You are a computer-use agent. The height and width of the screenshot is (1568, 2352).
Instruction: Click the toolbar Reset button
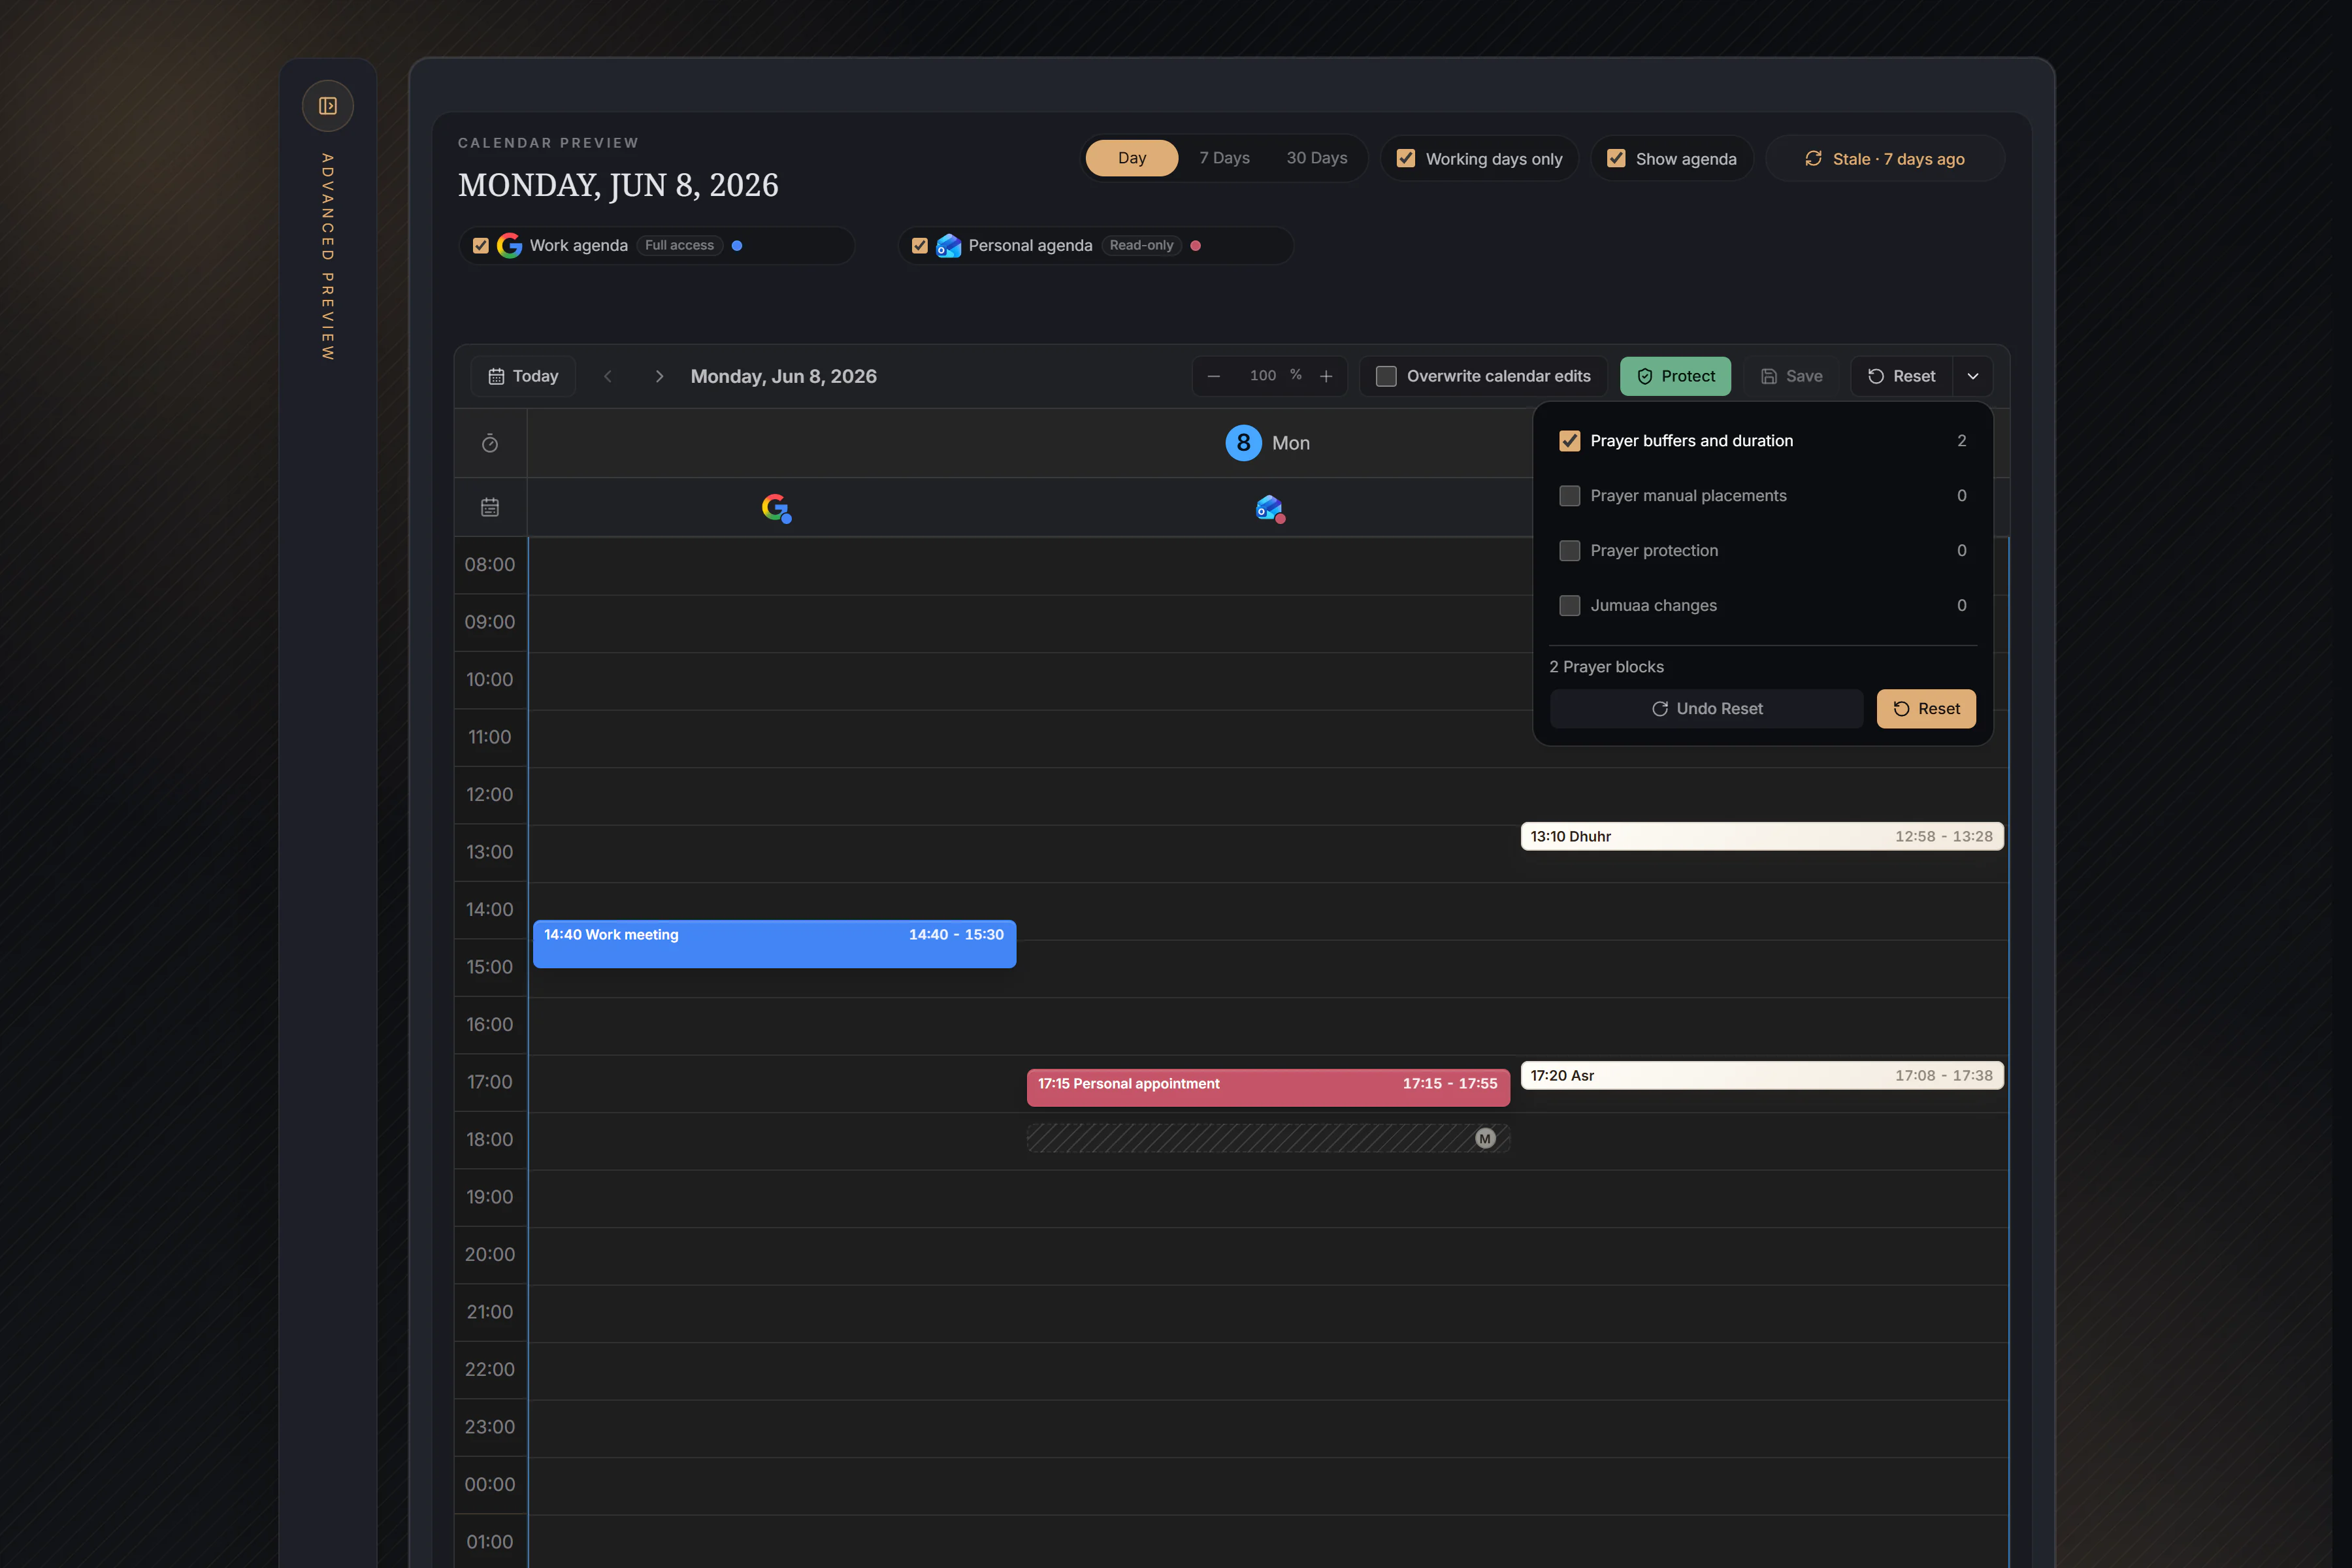[1901, 376]
